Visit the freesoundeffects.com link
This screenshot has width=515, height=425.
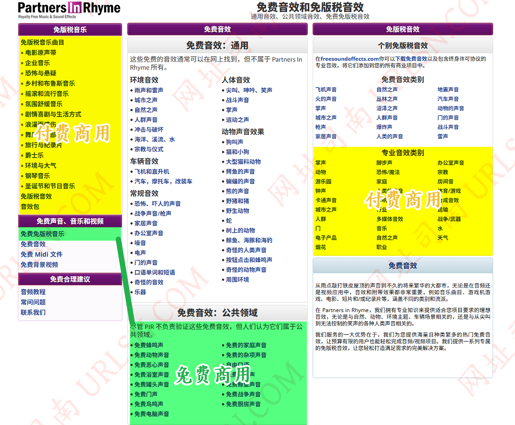(x=350, y=59)
